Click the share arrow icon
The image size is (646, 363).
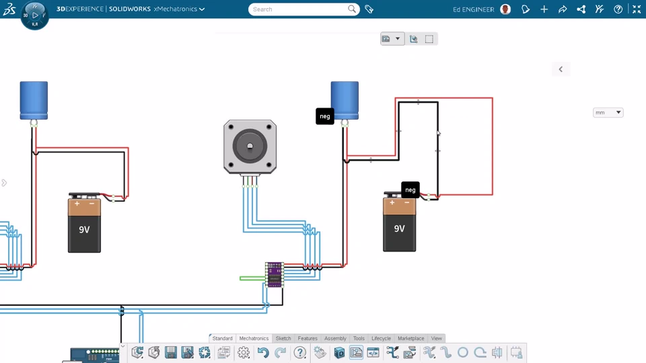563,9
